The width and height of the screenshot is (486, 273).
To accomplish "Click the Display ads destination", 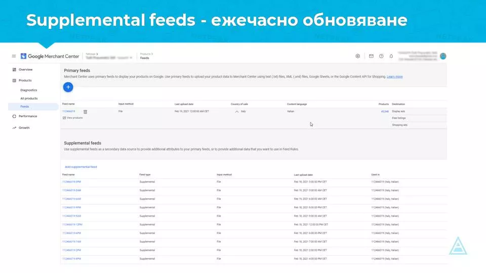I will coord(398,111).
